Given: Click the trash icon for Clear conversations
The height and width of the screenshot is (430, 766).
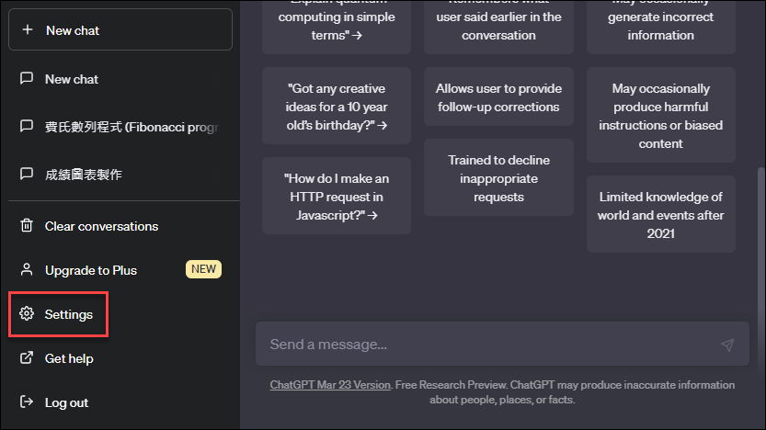Looking at the screenshot, I should pyautogui.click(x=27, y=226).
